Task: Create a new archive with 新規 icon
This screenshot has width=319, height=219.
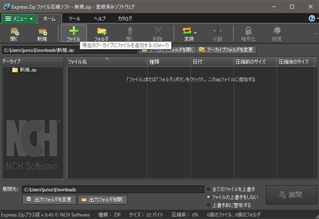Action: click(x=43, y=34)
